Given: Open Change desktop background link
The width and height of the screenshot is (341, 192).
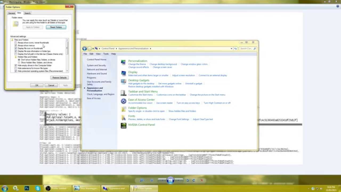Looking at the screenshot, I should [163, 64].
